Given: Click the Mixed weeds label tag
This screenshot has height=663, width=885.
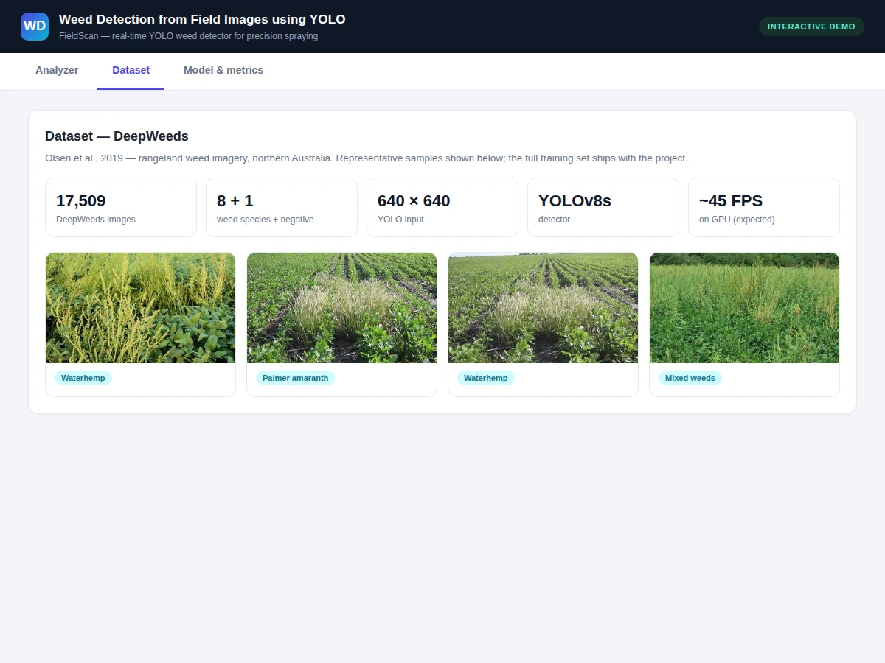Looking at the screenshot, I should pos(690,378).
